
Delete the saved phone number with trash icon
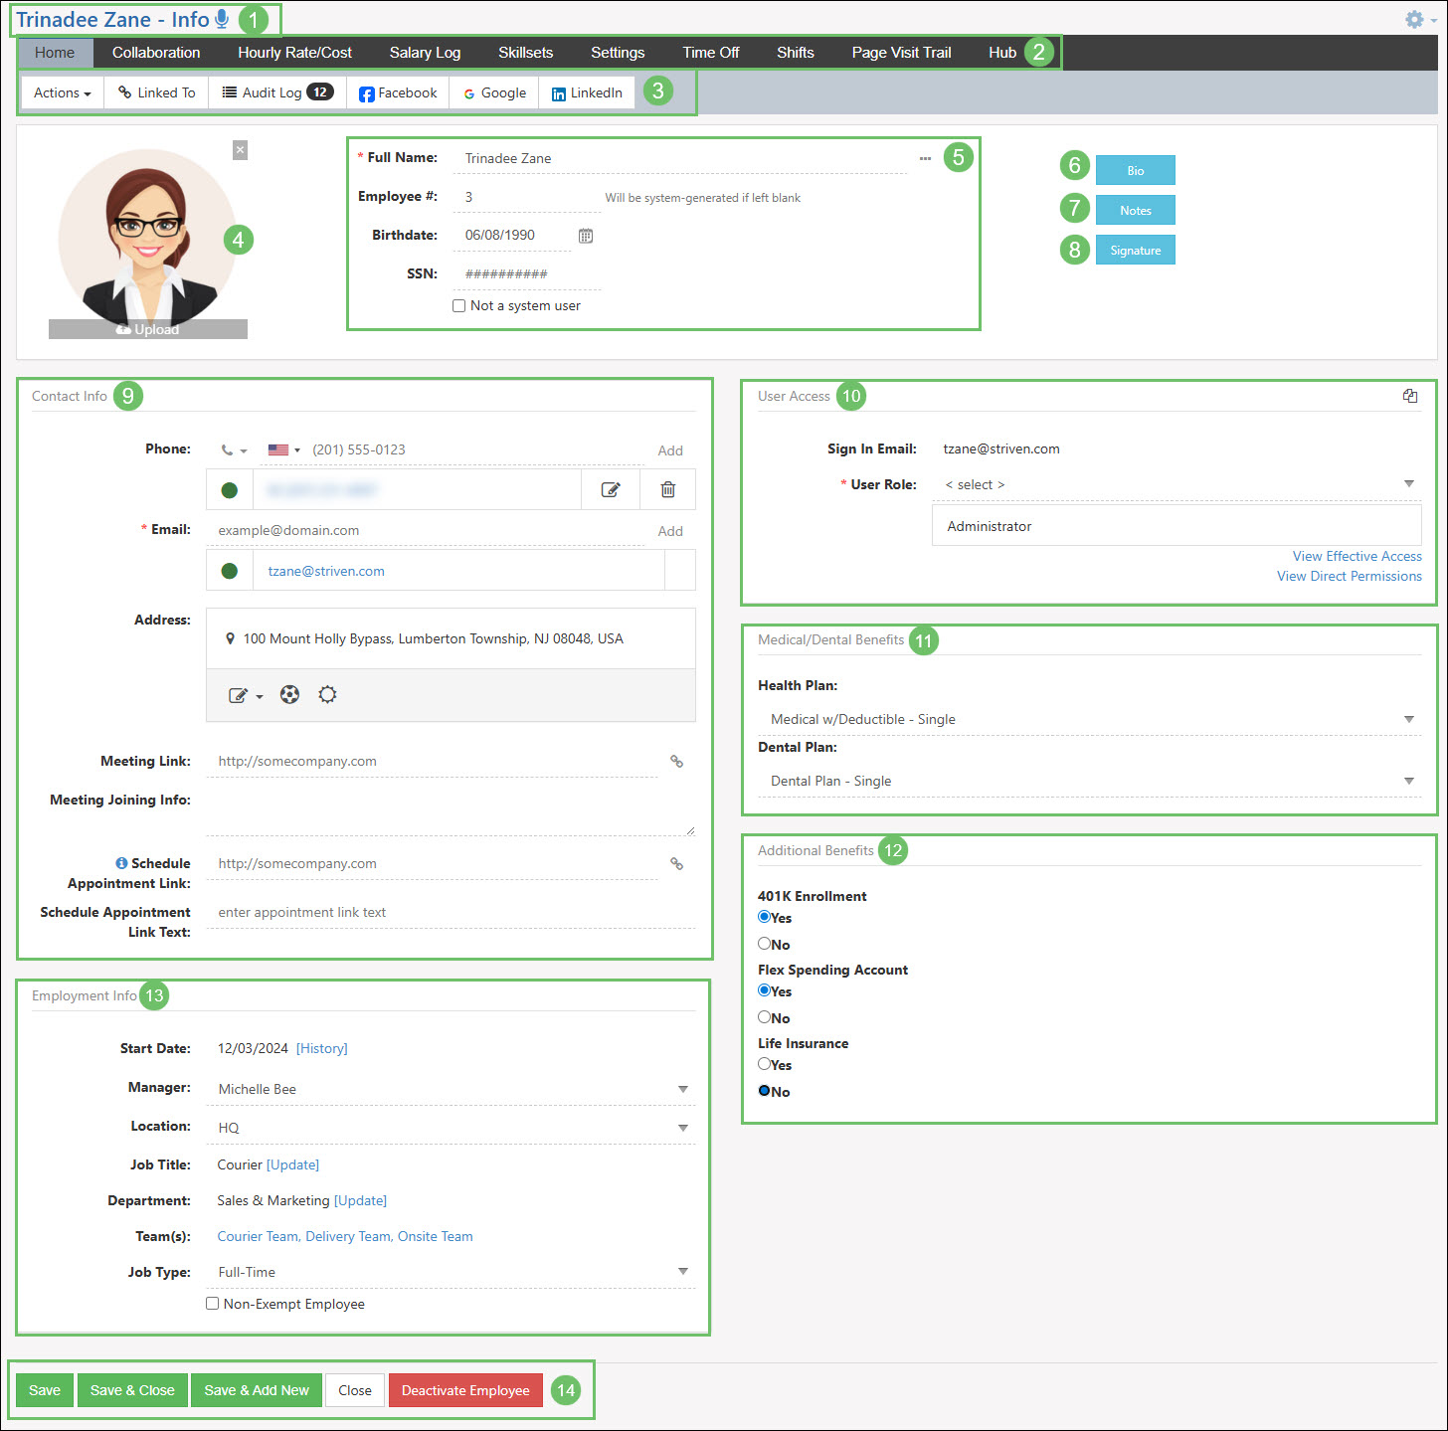[668, 489]
